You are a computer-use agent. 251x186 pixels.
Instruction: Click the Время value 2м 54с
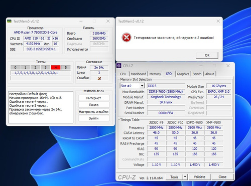click(x=99, y=67)
